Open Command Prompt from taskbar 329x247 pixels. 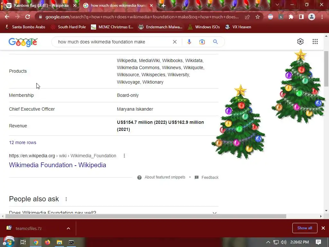pos(71,242)
